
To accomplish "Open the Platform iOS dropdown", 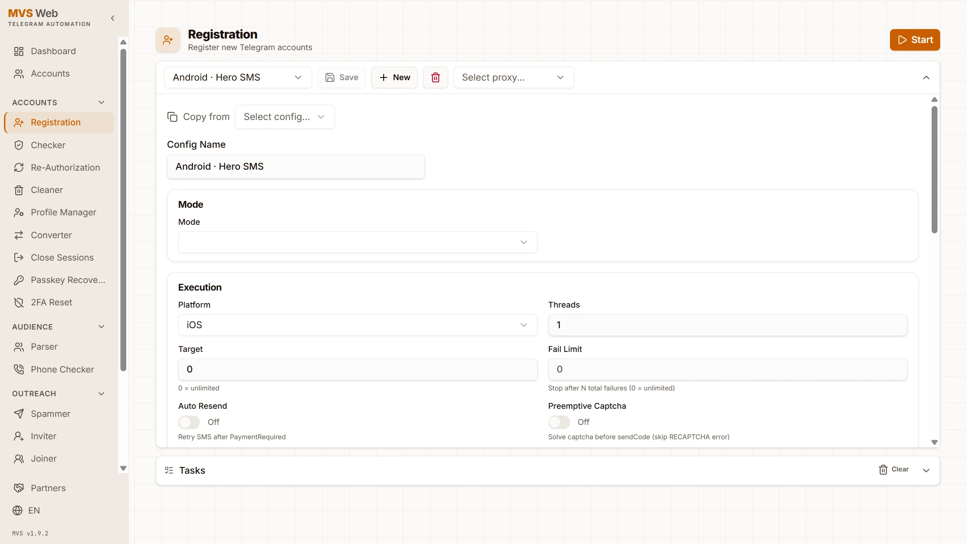I will click(x=358, y=325).
